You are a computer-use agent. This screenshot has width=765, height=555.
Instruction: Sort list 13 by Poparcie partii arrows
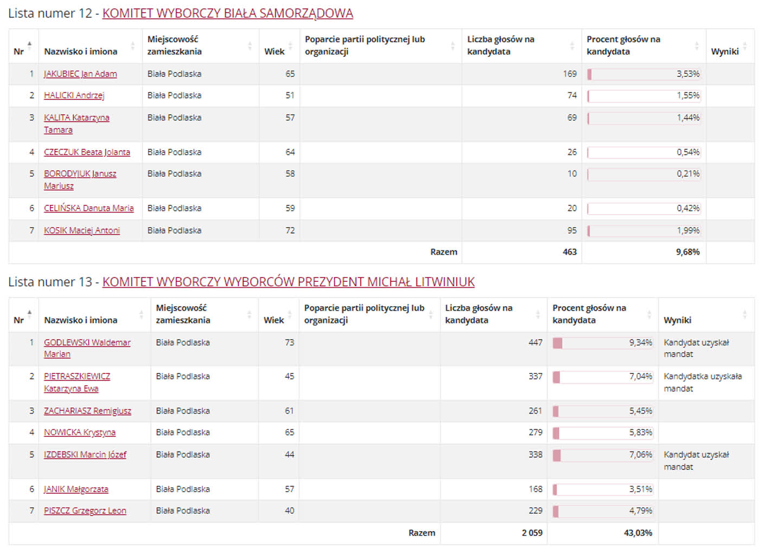(x=431, y=314)
